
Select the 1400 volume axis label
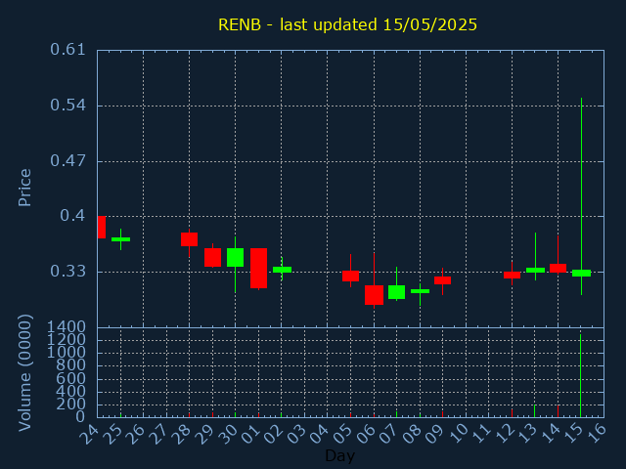pos(67,327)
